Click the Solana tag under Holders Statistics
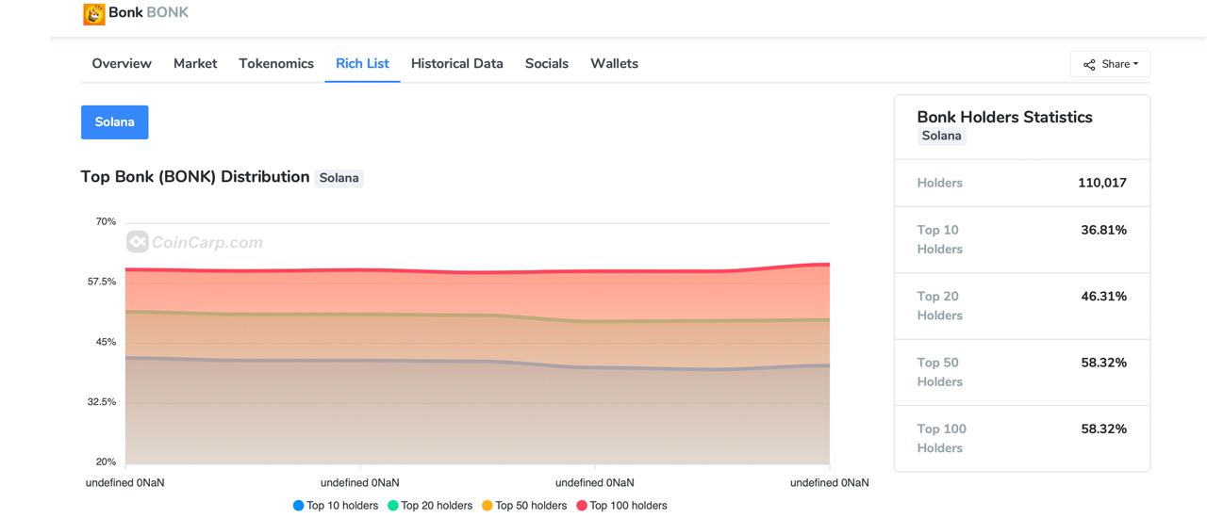This screenshot has width=1207, height=518. pyautogui.click(x=941, y=136)
